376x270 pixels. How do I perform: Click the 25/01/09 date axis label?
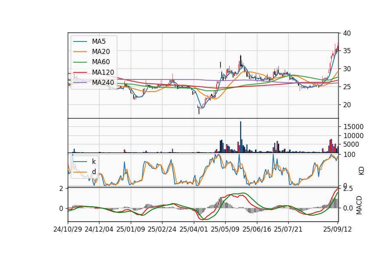pyautogui.click(x=131, y=229)
